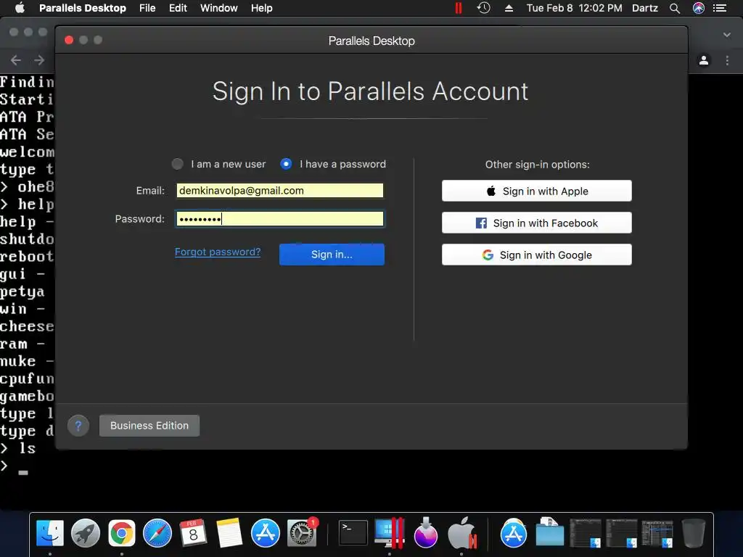Open the last minimized window thumbnail in Dock
The width and height of the screenshot is (743, 557).
657,533
